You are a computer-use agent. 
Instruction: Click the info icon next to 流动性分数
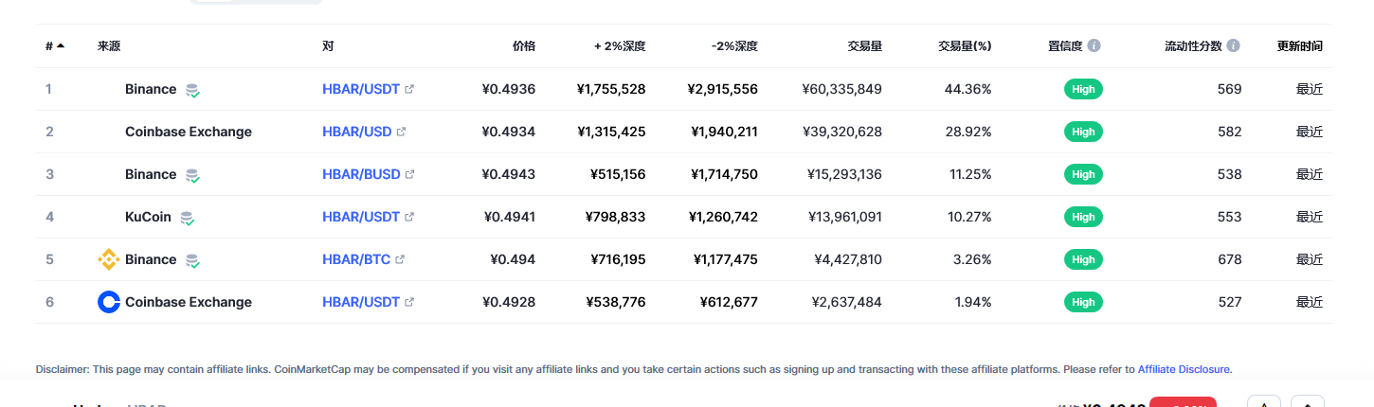click(x=1233, y=45)
